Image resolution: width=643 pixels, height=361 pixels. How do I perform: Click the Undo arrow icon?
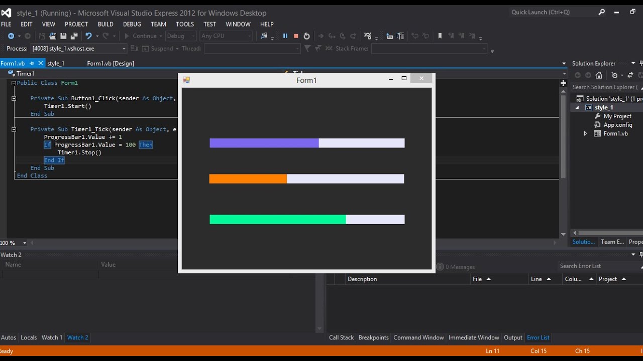pyautogui.click(x=88, y=36)
